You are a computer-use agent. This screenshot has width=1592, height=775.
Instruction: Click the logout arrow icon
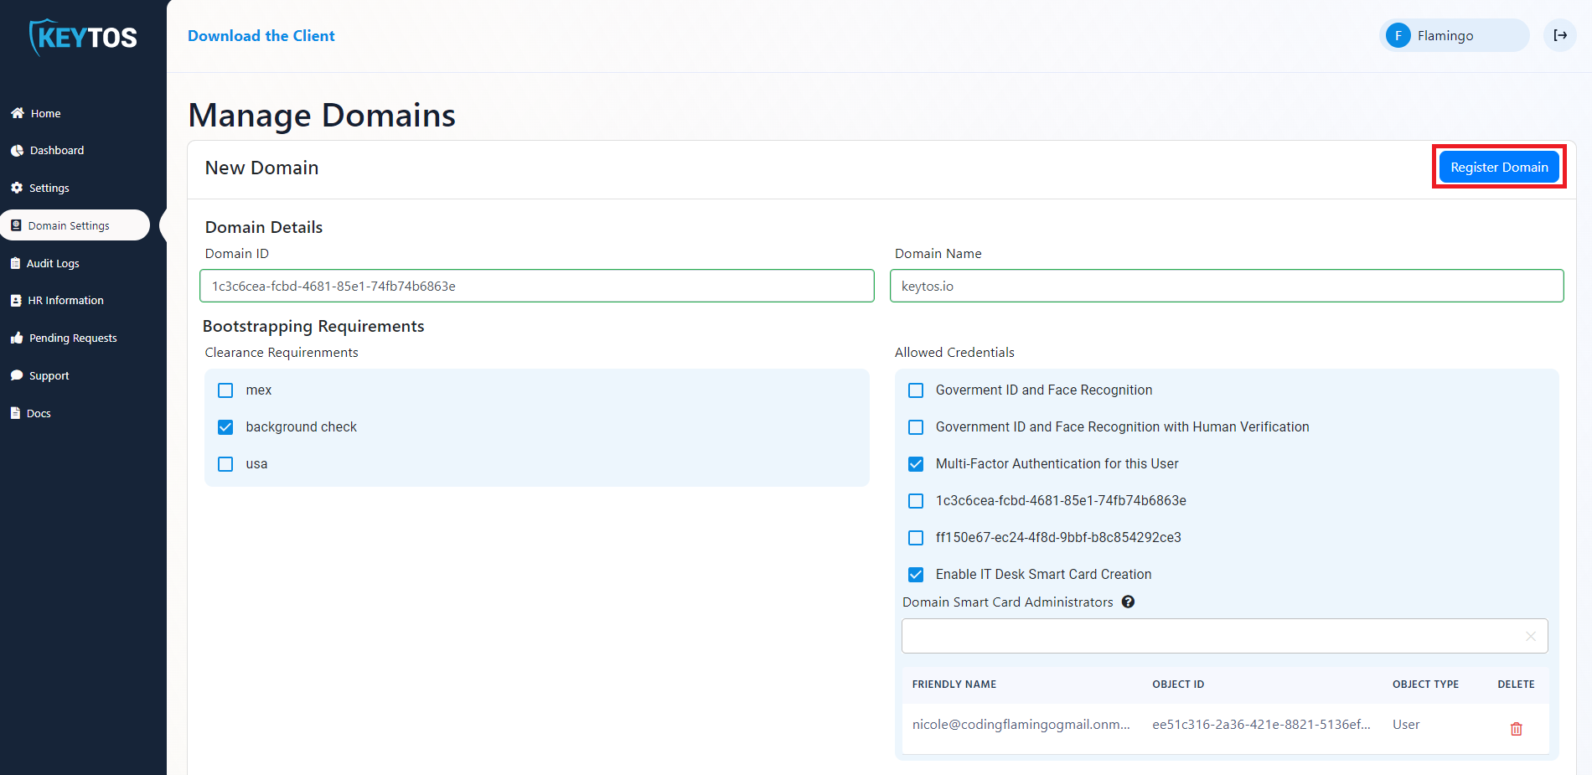1560,35
